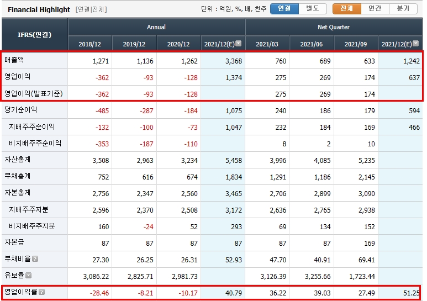Select the 매출액 row label
The image size is (427, 301).
(x=14, y=60)
